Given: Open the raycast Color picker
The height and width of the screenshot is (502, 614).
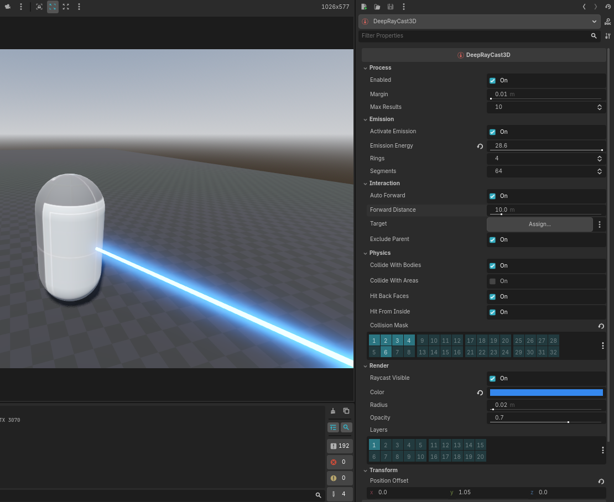Looking at the screenshot, I should (546, 392).
